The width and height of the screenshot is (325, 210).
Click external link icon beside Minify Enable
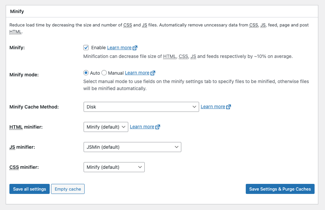click(x=135, y=48)
